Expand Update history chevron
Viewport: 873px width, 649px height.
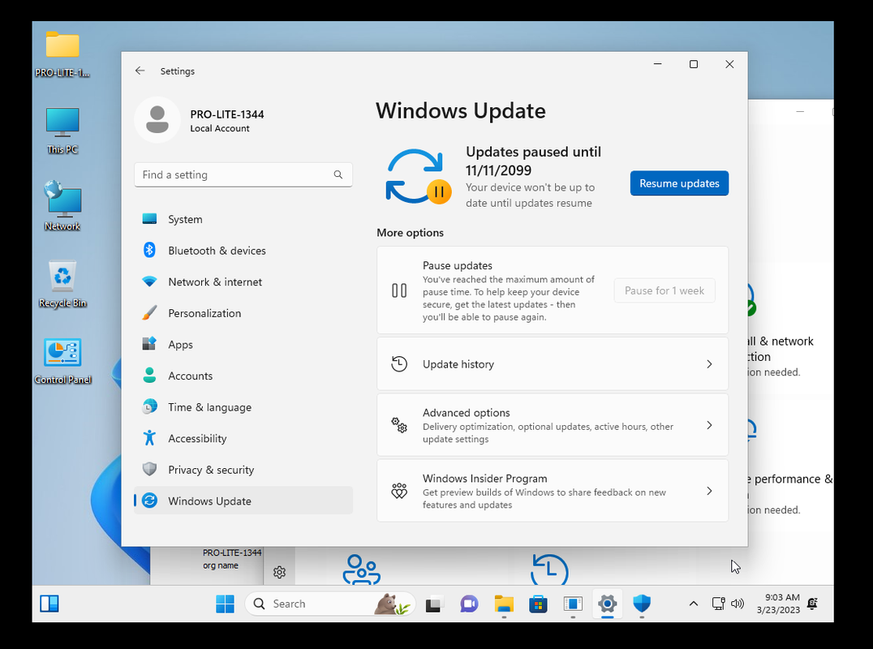(709, 364)
